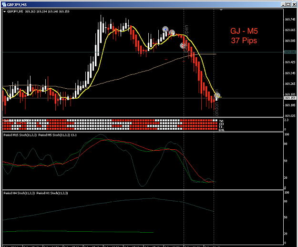Minimize the GBPJPY,M5 chart window
This screenshot has width=298, height=247.
click(283, 4)
